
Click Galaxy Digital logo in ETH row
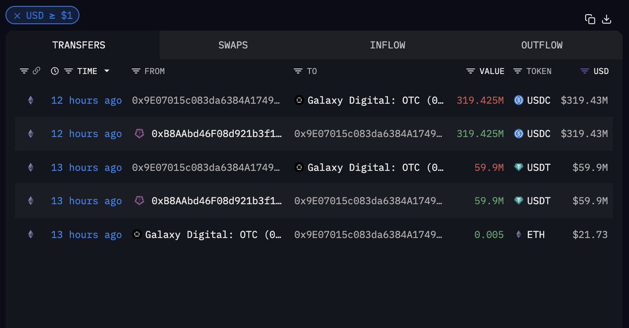(137, 235)
